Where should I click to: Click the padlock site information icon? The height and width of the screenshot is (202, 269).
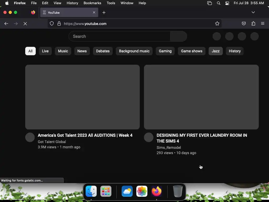point(59,23)
